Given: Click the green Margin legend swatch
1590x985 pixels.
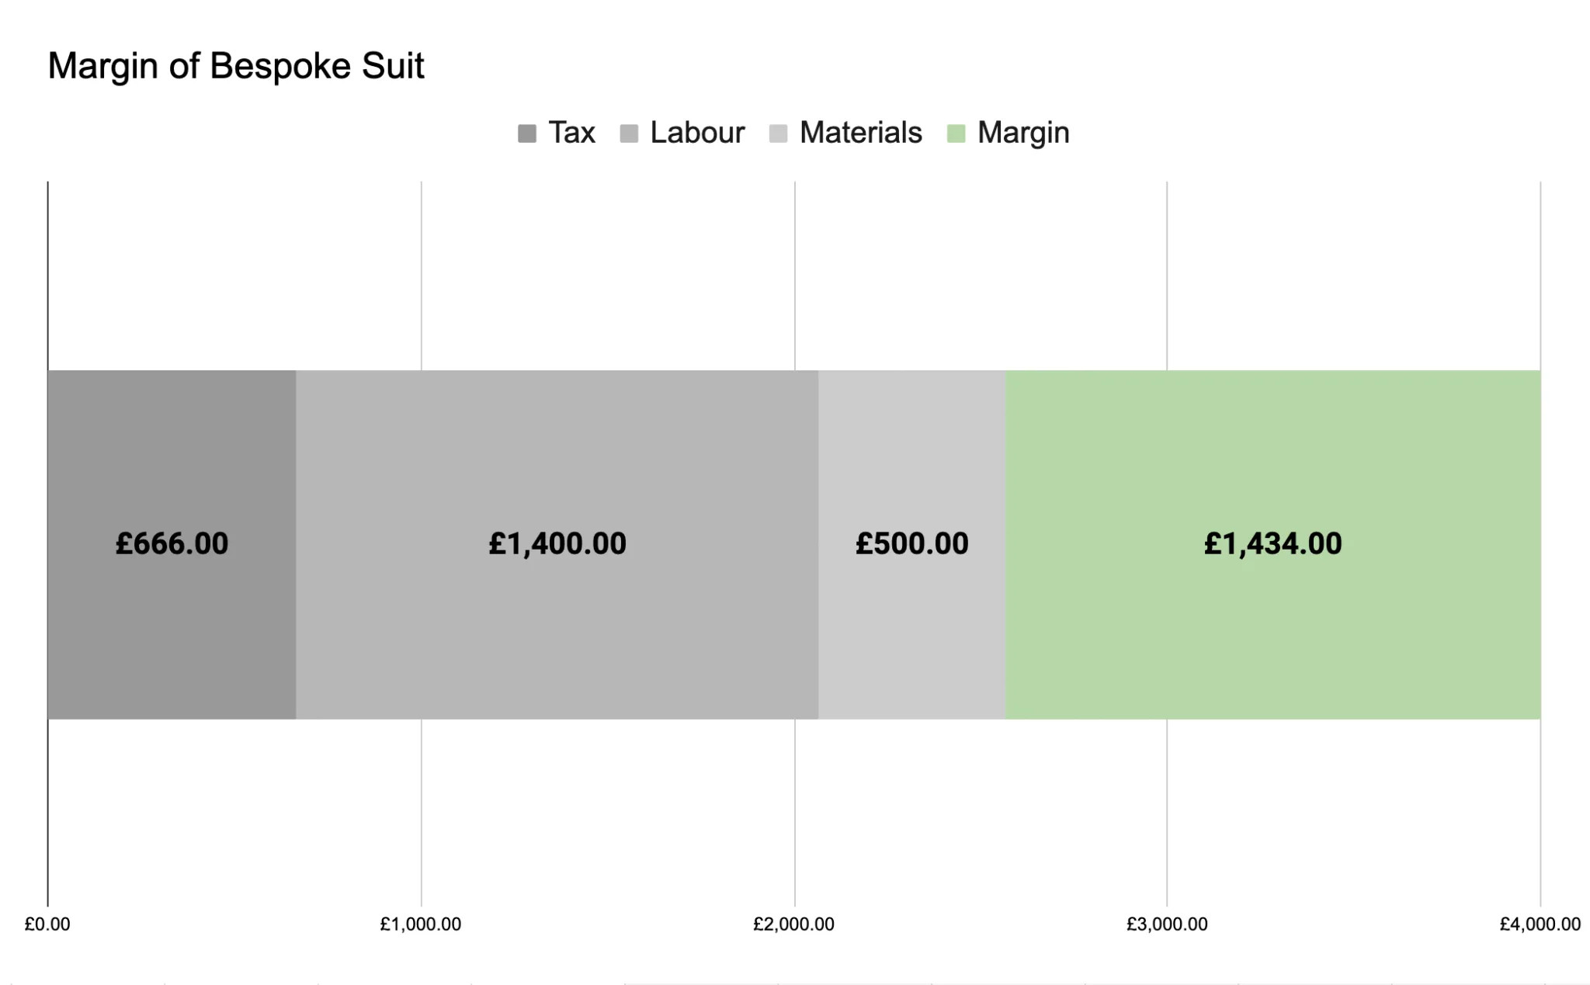Looking at the screenshot, I should click(x=956, y=134).
